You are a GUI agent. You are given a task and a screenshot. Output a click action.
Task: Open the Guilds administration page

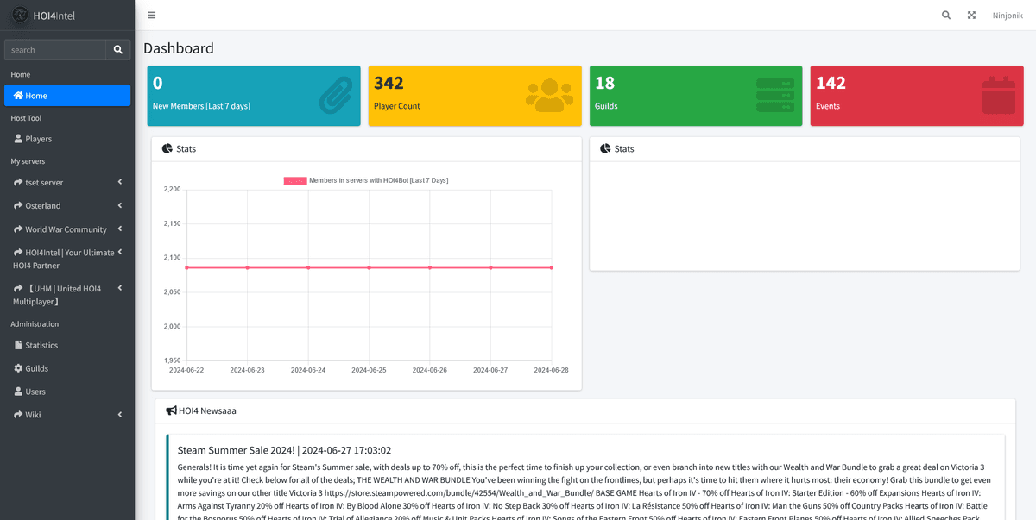67,368
